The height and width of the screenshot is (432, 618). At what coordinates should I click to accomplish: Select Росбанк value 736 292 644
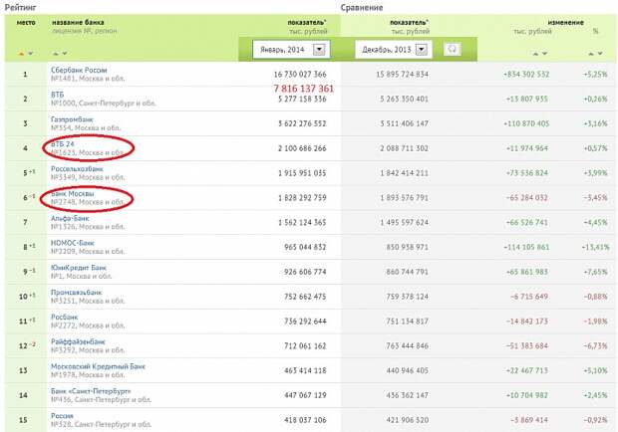point(305,322)
